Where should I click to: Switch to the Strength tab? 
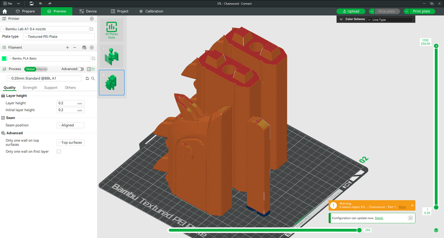click(30, 88)
